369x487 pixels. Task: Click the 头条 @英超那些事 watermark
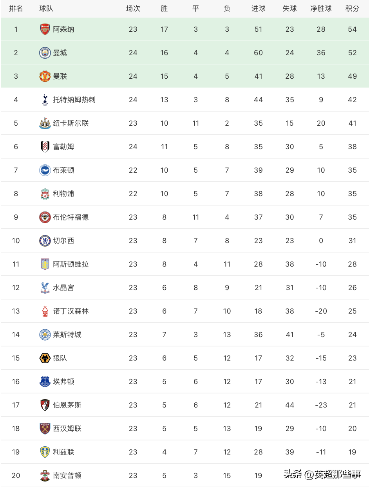point(322,474)
